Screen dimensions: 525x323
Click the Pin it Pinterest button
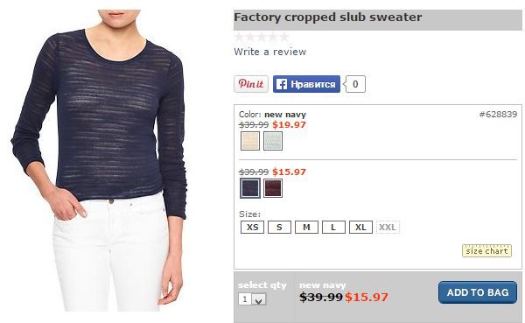pyautogui.click(x=251, y=84)
